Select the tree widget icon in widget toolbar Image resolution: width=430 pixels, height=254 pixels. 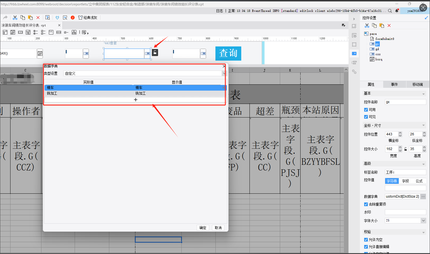pyautogui.click(x=74, y=32)
